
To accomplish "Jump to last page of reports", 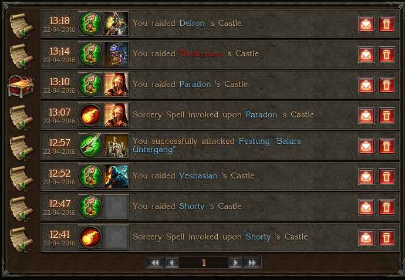I will click(x=252, y=263).
